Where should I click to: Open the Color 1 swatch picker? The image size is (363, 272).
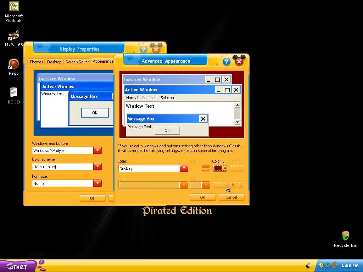220,168
